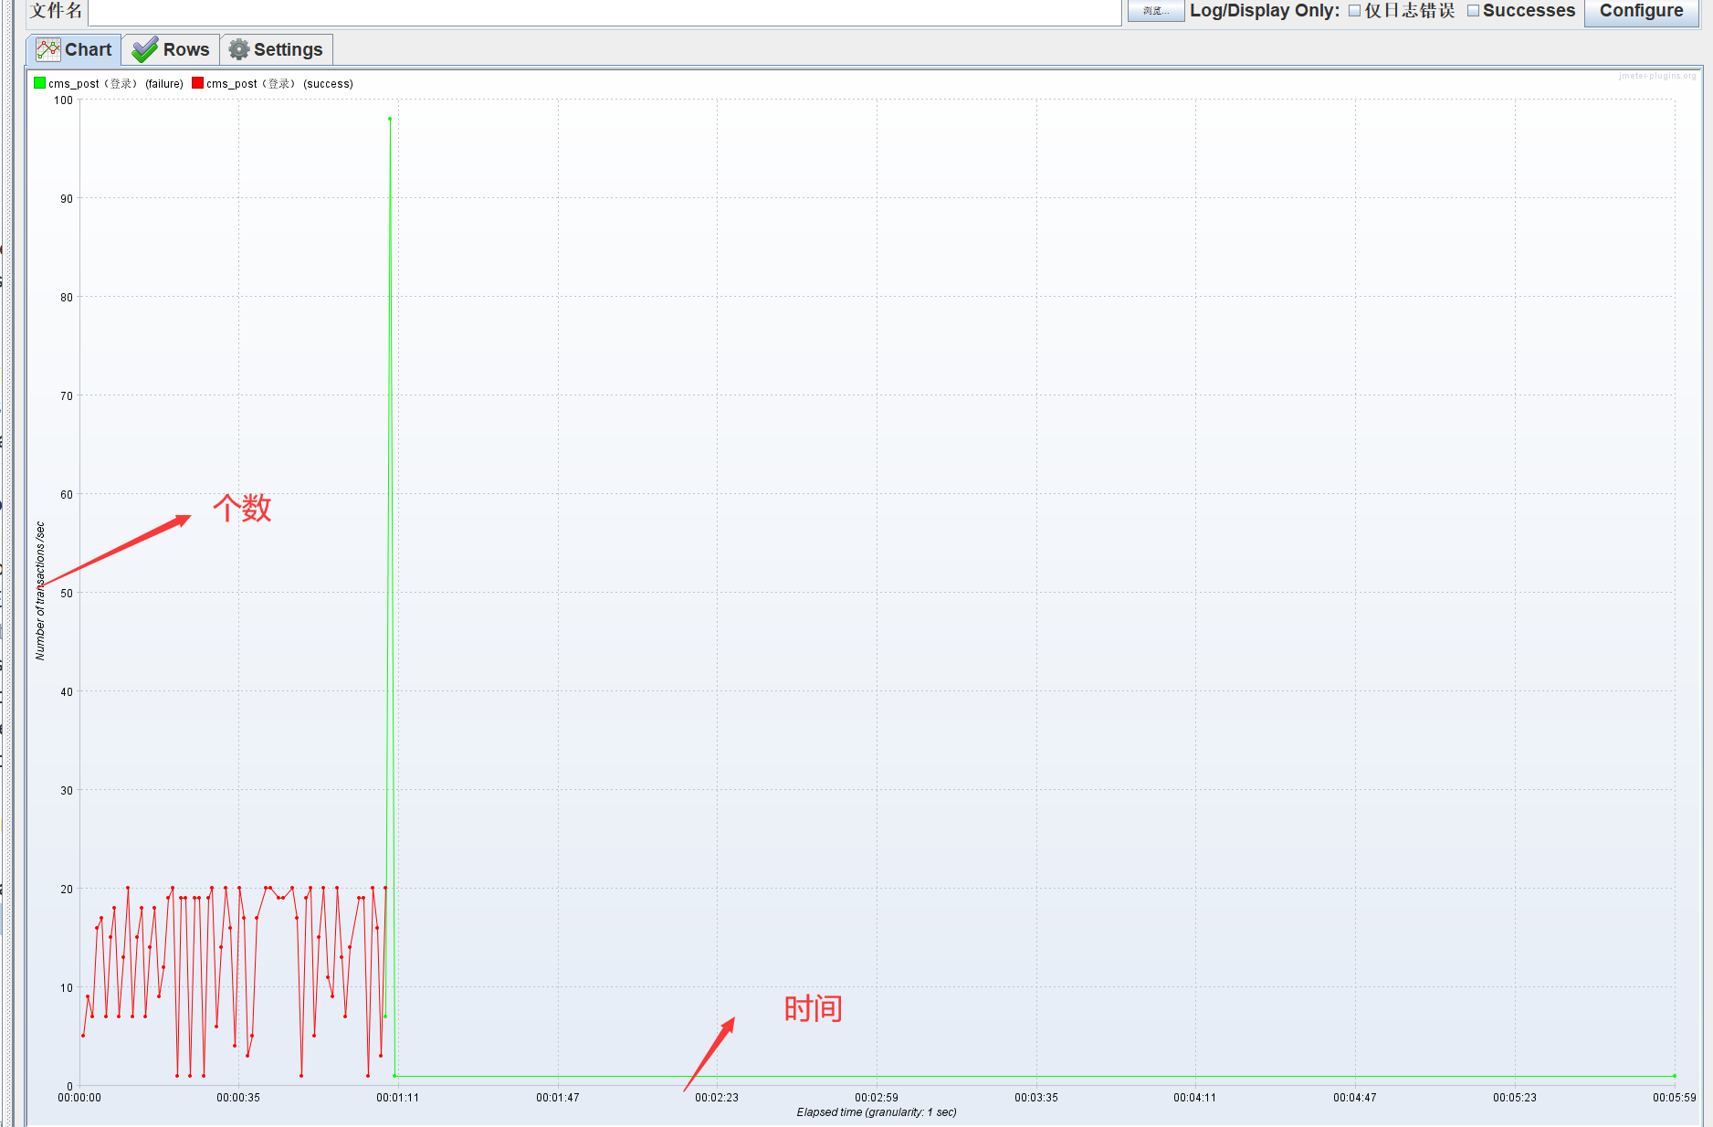Open the Rows tab
The width and height of the screenshot is (1713, 1127).
(171, 49)
